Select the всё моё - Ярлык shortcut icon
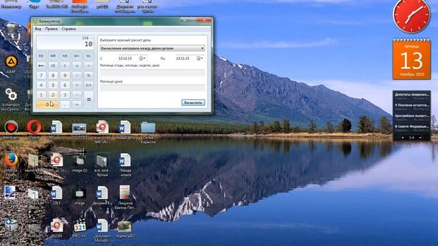The image size is (438, 246). [102, 161]
